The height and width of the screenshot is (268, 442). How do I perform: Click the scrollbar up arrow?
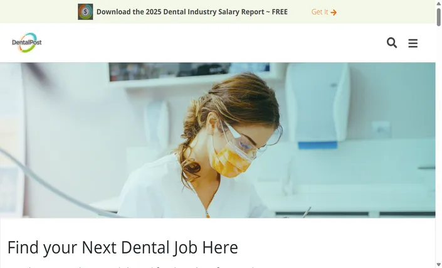tap(439, 3)
